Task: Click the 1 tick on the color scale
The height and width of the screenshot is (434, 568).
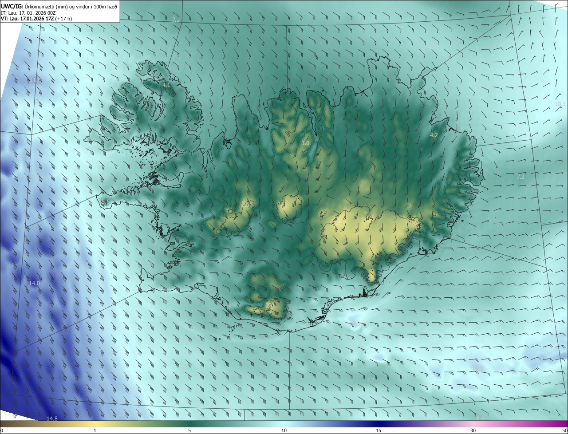Action: tap(95, 430)
